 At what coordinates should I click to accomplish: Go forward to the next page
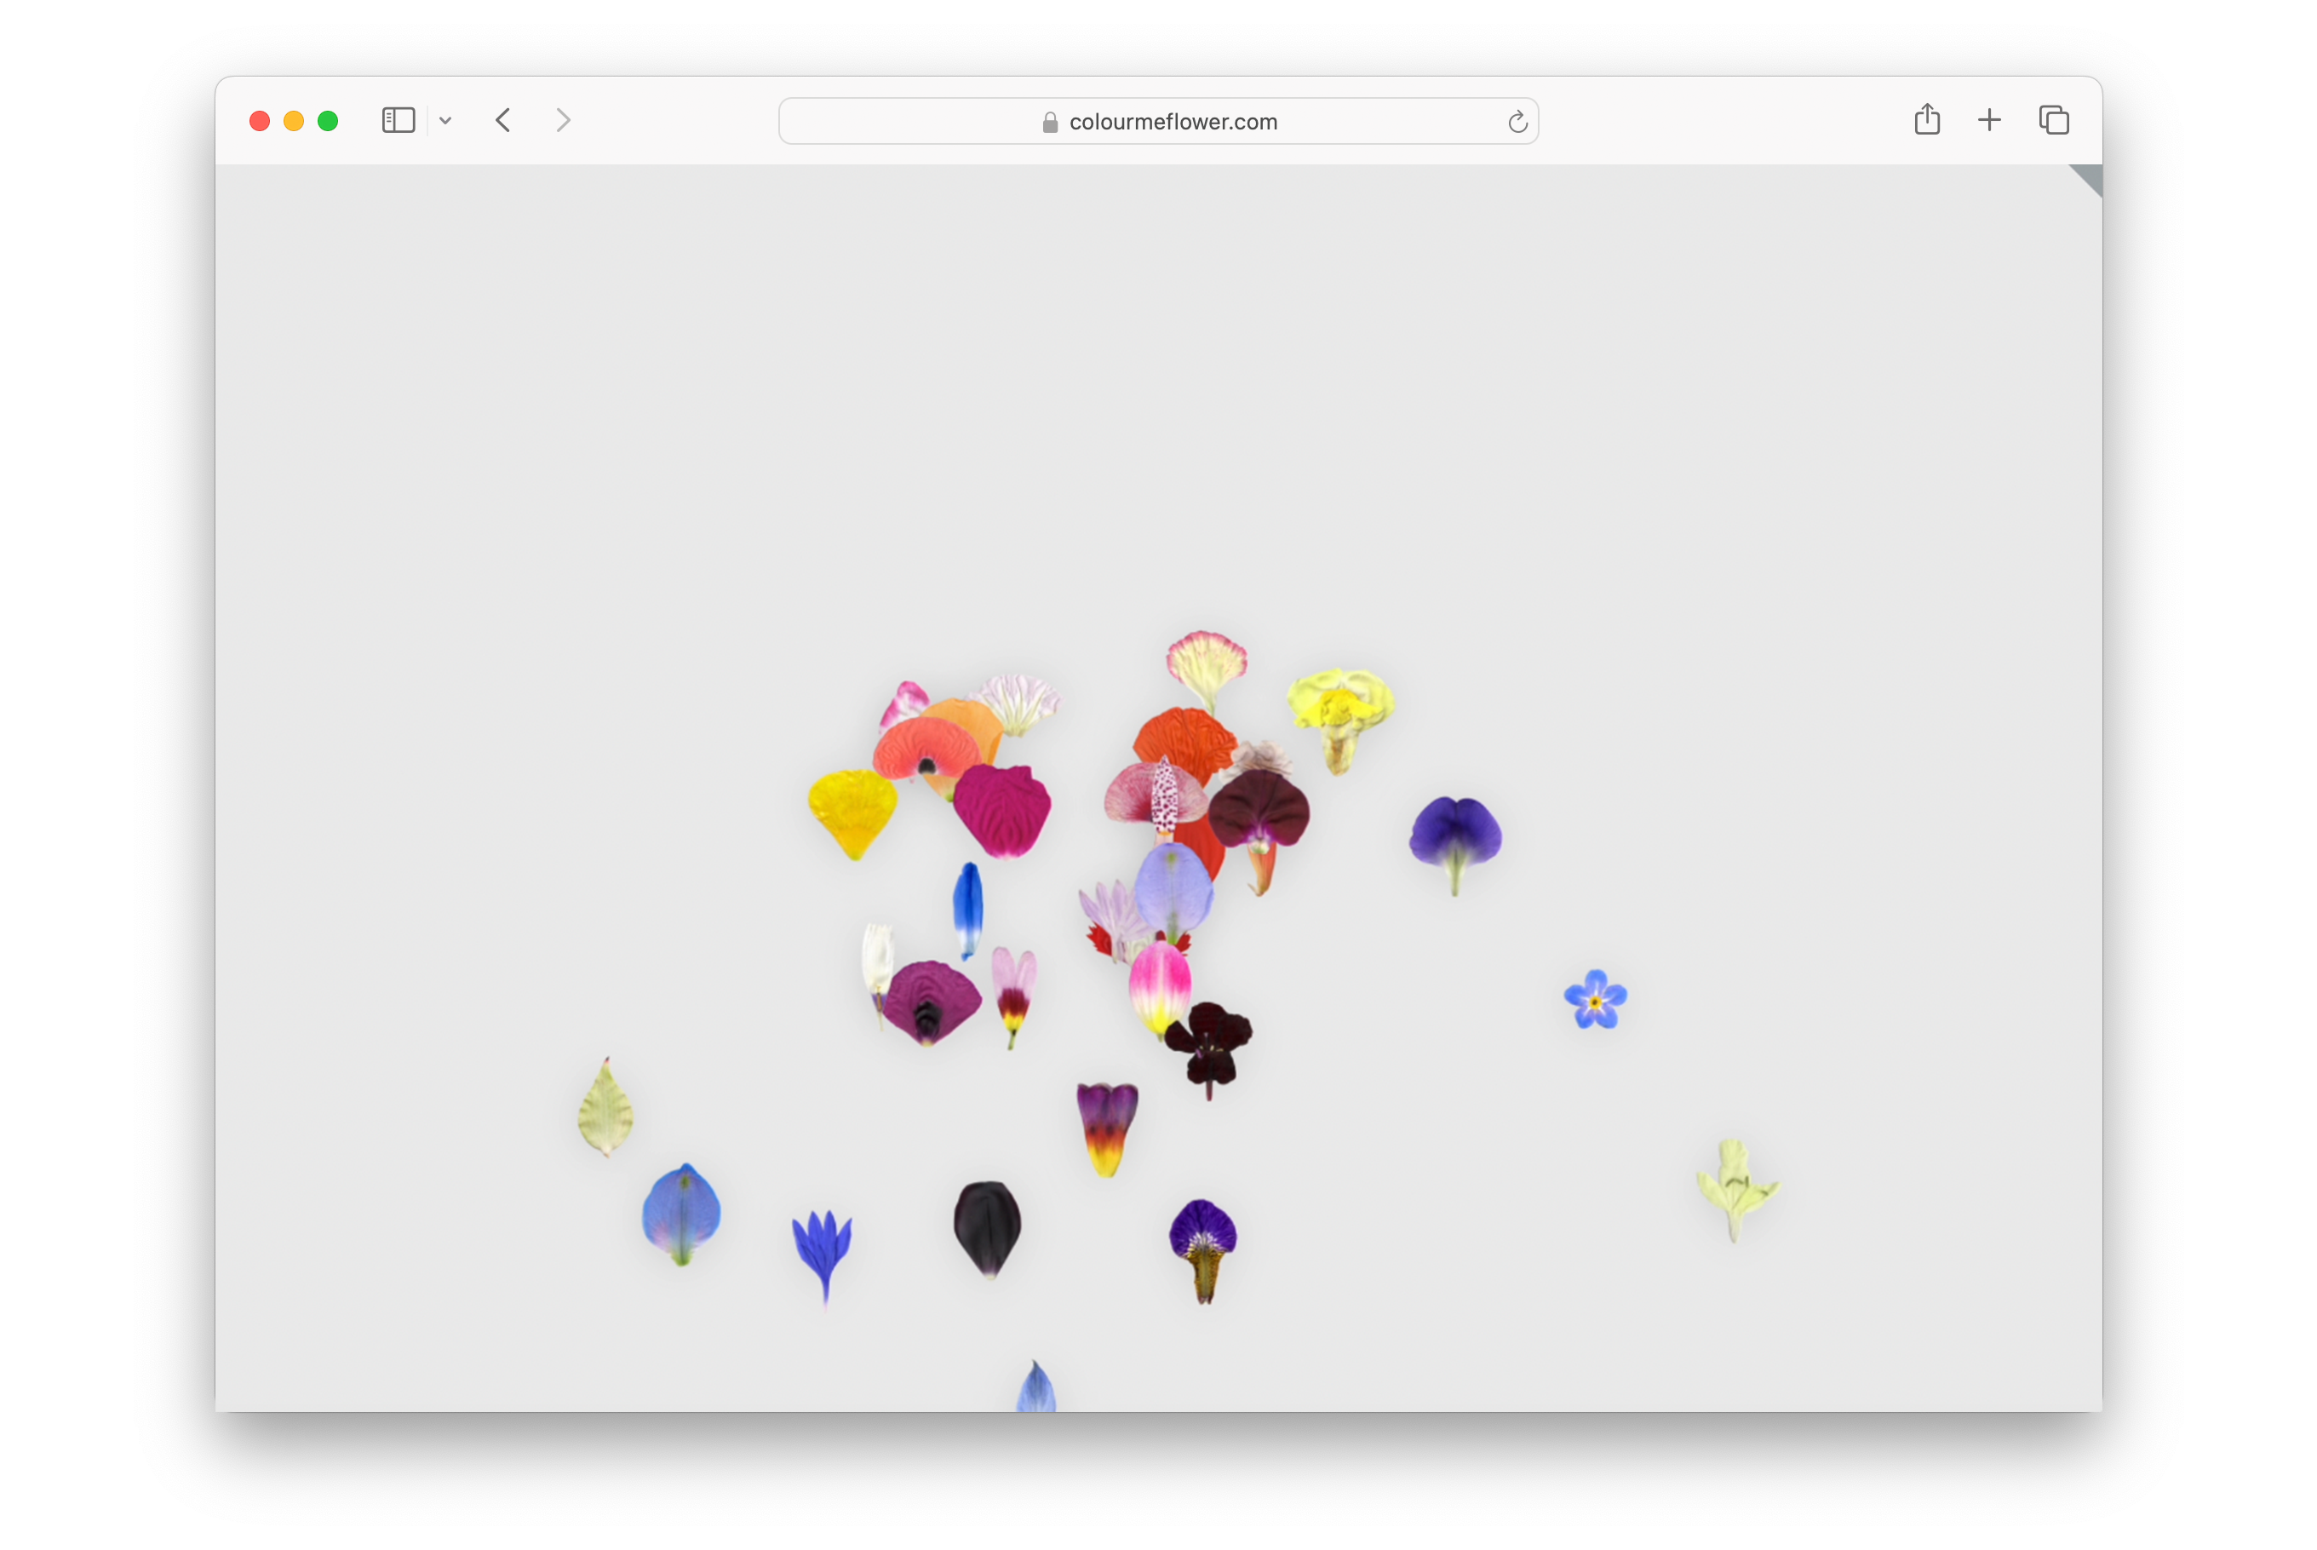click(x=564, y=121)
